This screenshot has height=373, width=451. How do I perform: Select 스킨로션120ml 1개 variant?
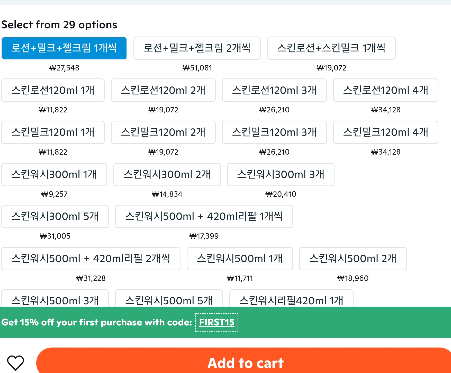[x=53, y=90]
